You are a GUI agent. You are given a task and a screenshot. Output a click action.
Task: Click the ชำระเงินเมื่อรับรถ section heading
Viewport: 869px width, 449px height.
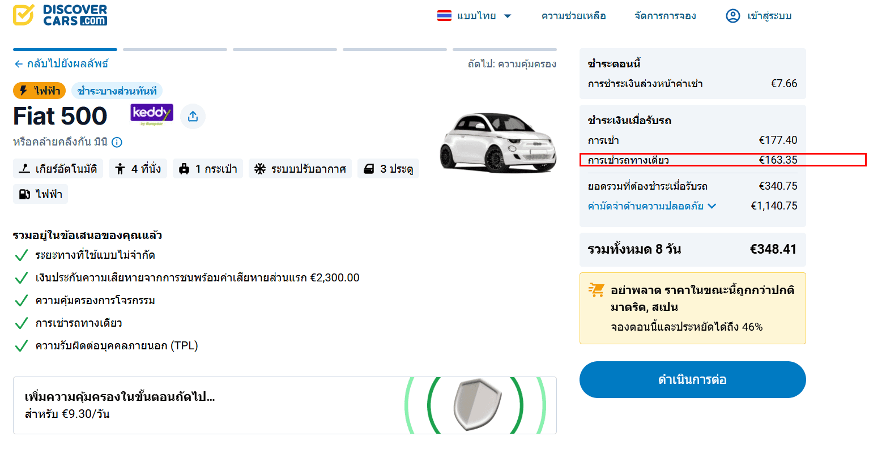point(629,121)
